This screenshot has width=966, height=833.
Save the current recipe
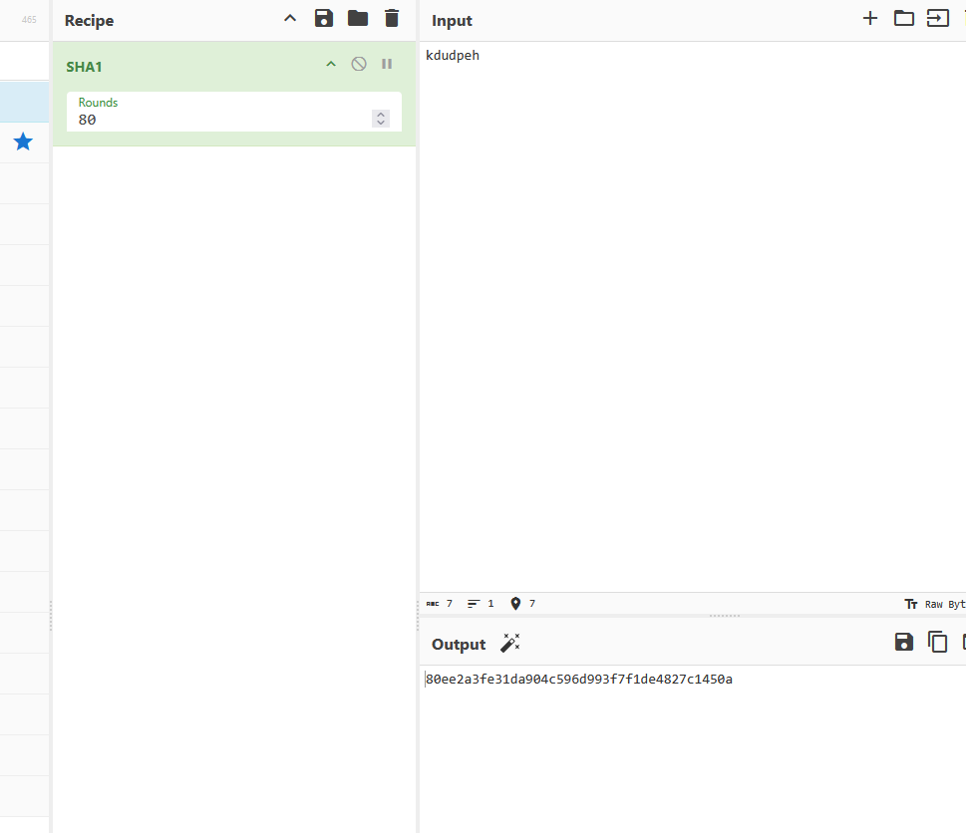click(x=323, y=19)
